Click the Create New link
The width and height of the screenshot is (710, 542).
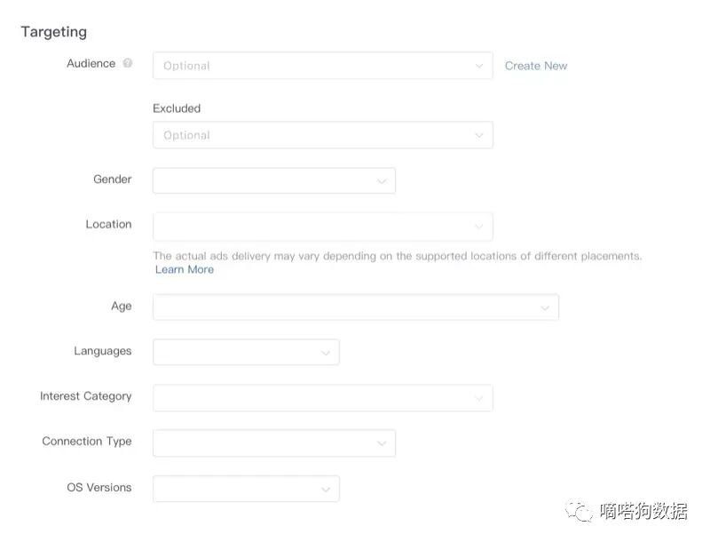536,66
